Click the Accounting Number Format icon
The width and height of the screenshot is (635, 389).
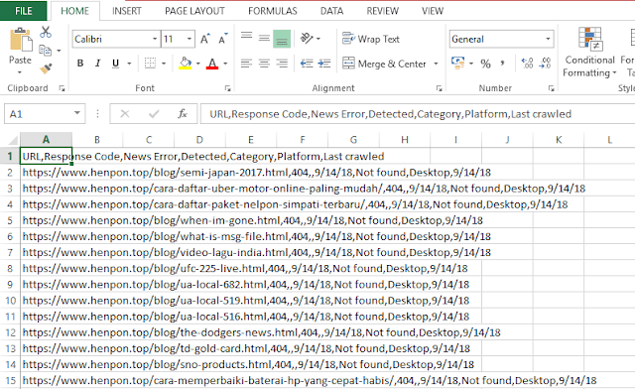tap(458, 63)
